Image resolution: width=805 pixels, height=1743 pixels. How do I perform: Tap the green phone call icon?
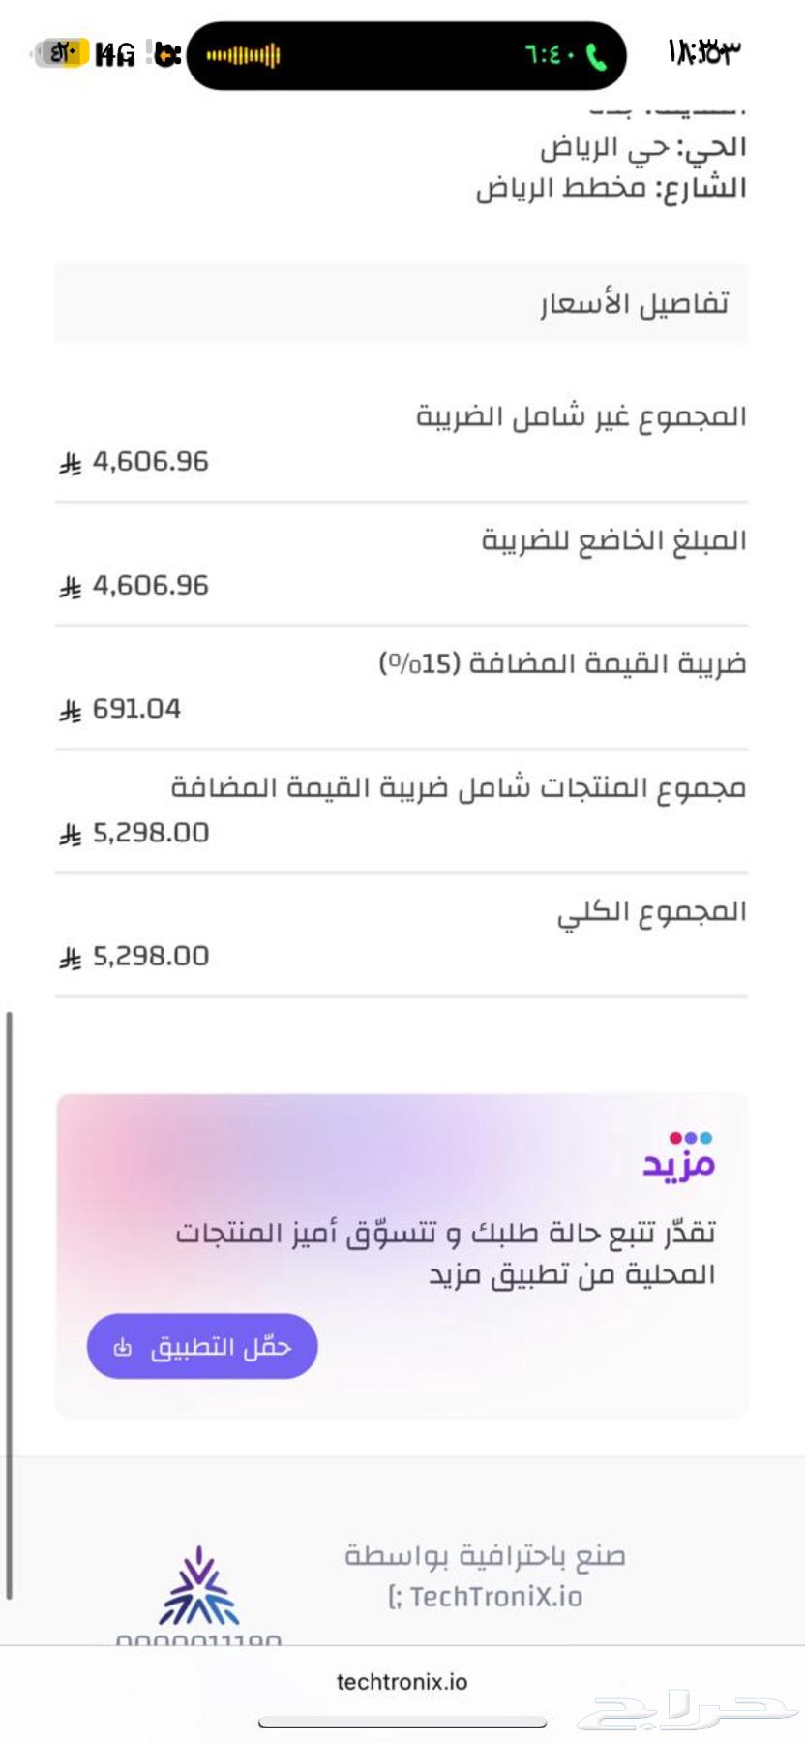click(x=597, y=56)
